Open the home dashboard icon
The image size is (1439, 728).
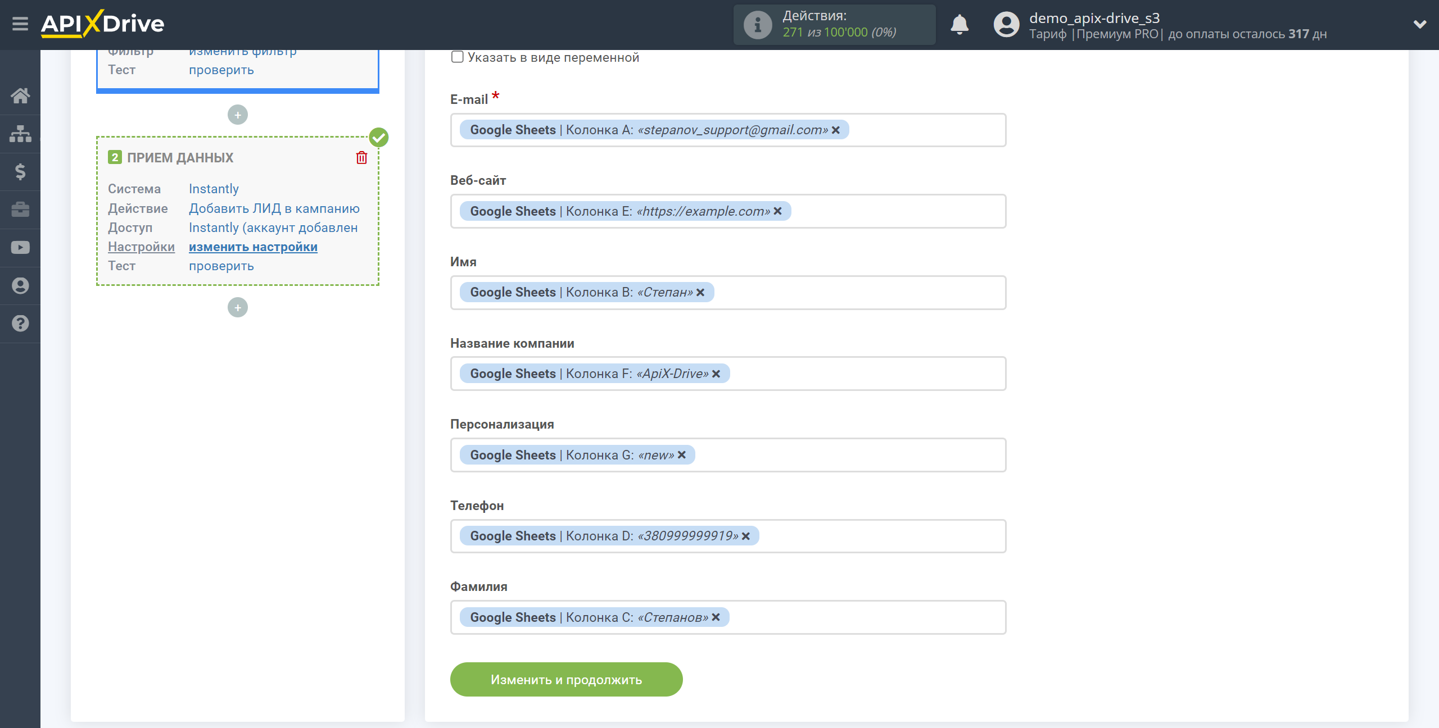click(x=20, y=95)
